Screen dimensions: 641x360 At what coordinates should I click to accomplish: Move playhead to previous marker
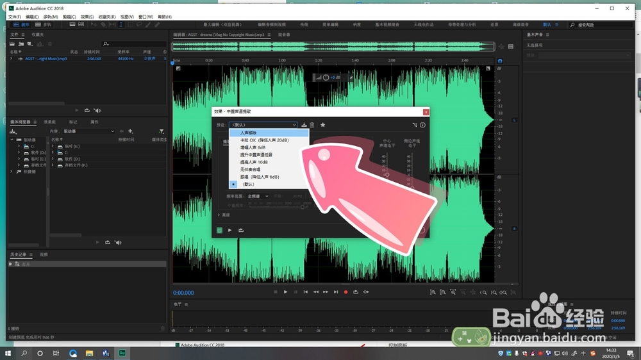[305, 292]
